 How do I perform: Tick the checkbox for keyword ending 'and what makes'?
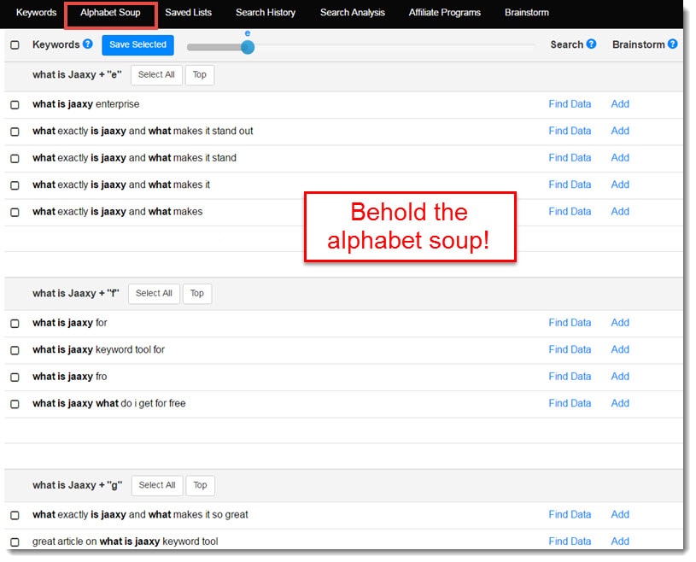15,212
